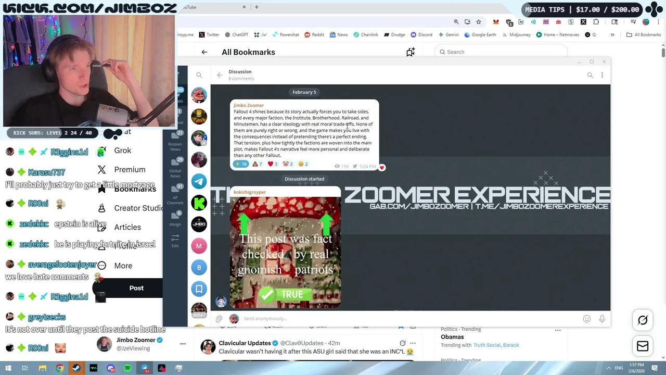666x375 pixels.
Task: Focus the X Search field
Action: 501,52
